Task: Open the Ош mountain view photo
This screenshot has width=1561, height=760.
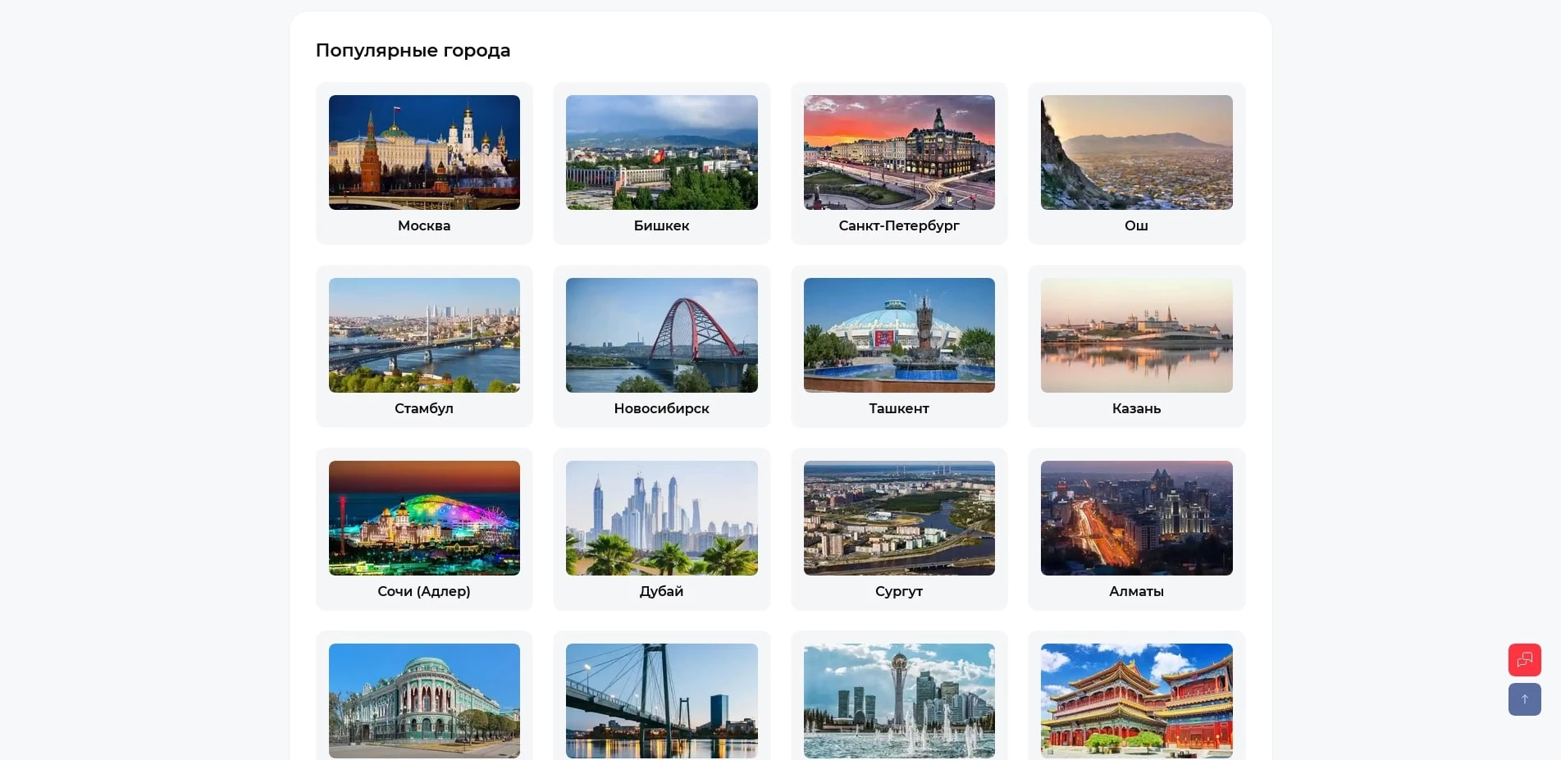Action: click(1136, 152)
